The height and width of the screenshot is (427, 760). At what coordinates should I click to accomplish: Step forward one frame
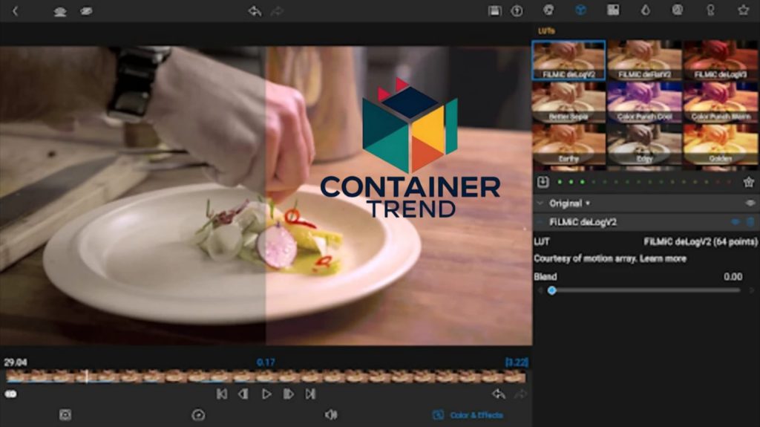click(289, 394)
